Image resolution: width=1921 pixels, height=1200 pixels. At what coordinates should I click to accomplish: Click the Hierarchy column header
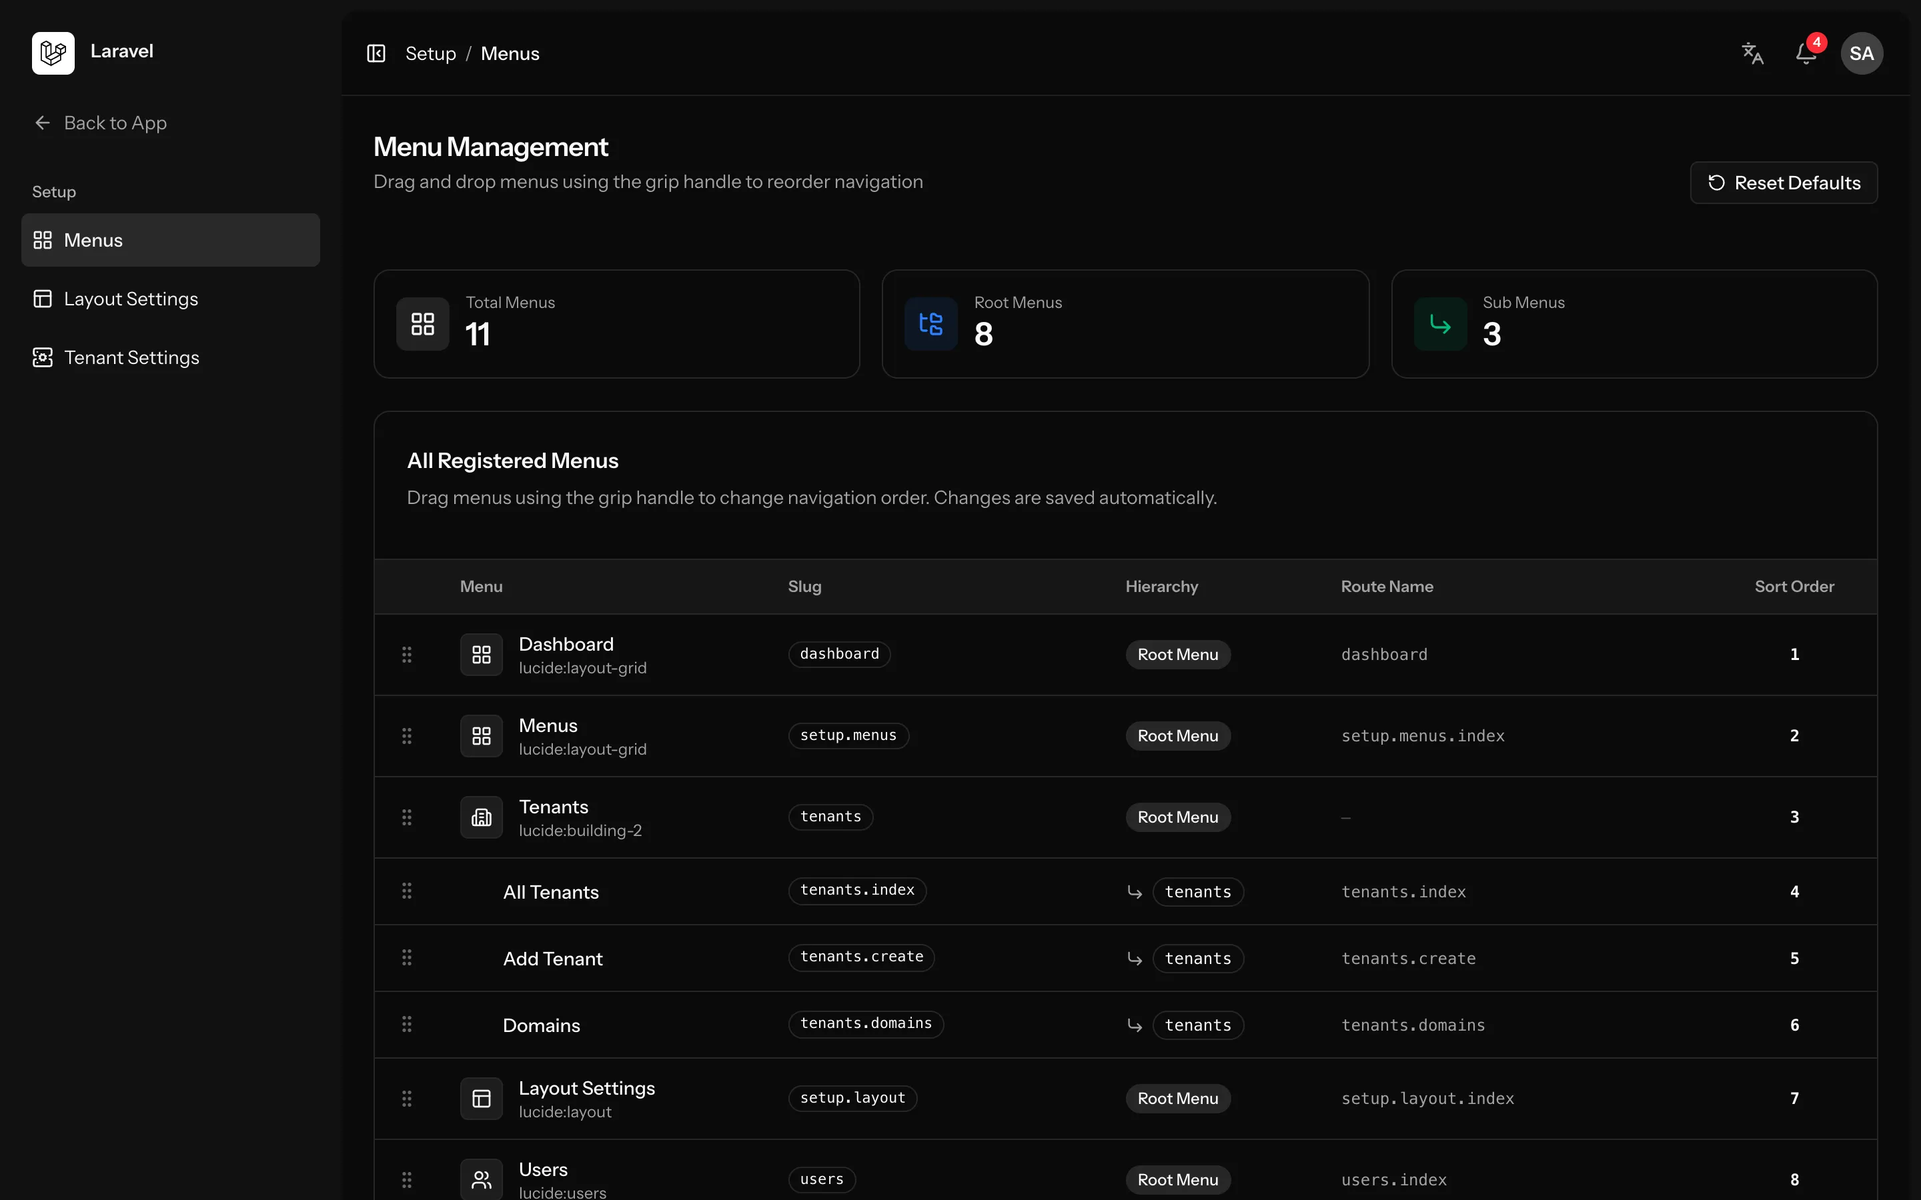[x=1162, y=587]
